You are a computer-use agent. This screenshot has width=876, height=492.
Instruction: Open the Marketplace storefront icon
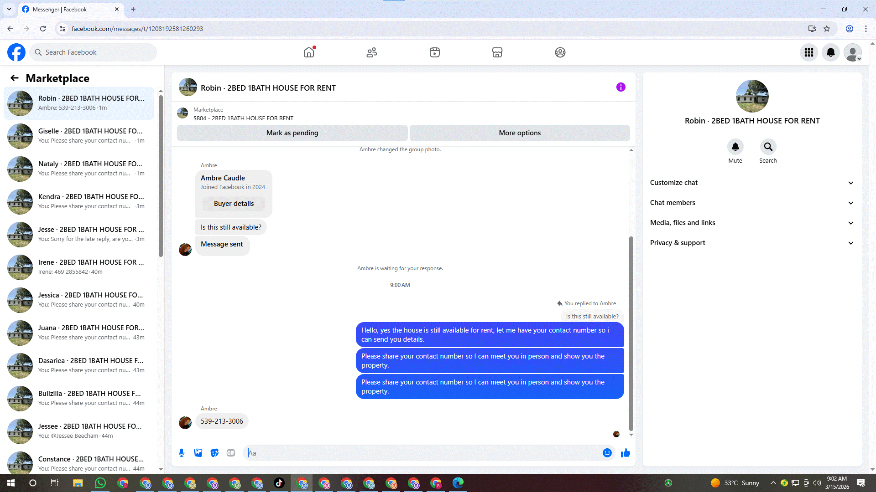point(497,52)
